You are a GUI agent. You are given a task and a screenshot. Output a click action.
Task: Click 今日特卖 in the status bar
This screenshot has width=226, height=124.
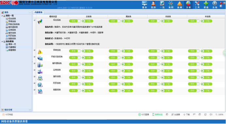click(x=8, y=115)
